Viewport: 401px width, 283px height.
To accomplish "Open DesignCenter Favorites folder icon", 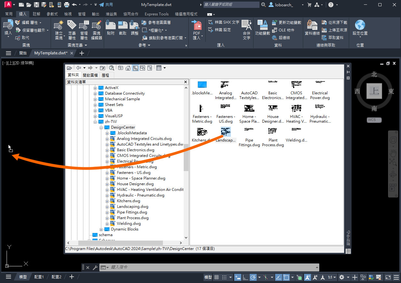I will click(x=120, y=68).
